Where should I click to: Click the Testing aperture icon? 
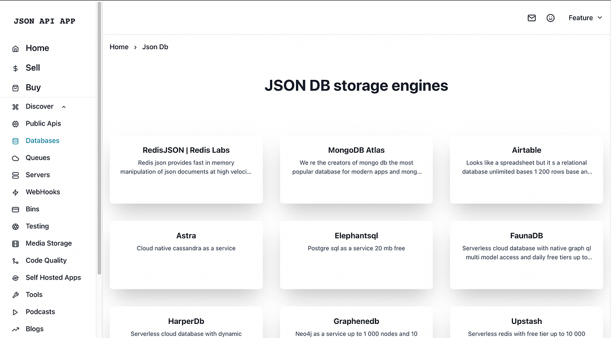pyautogui.click(x=16, y=226)
